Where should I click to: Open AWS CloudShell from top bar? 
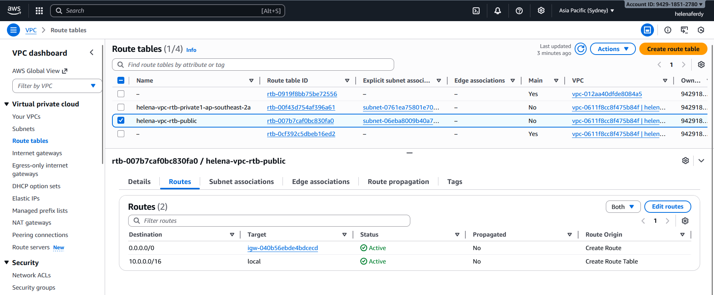476,11
